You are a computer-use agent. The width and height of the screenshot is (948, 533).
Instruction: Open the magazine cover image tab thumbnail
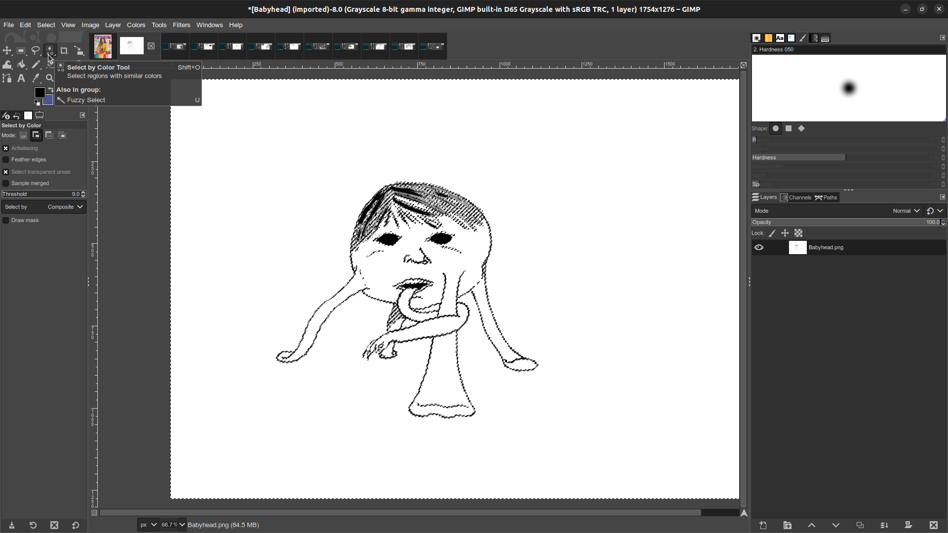pos(103,46)
